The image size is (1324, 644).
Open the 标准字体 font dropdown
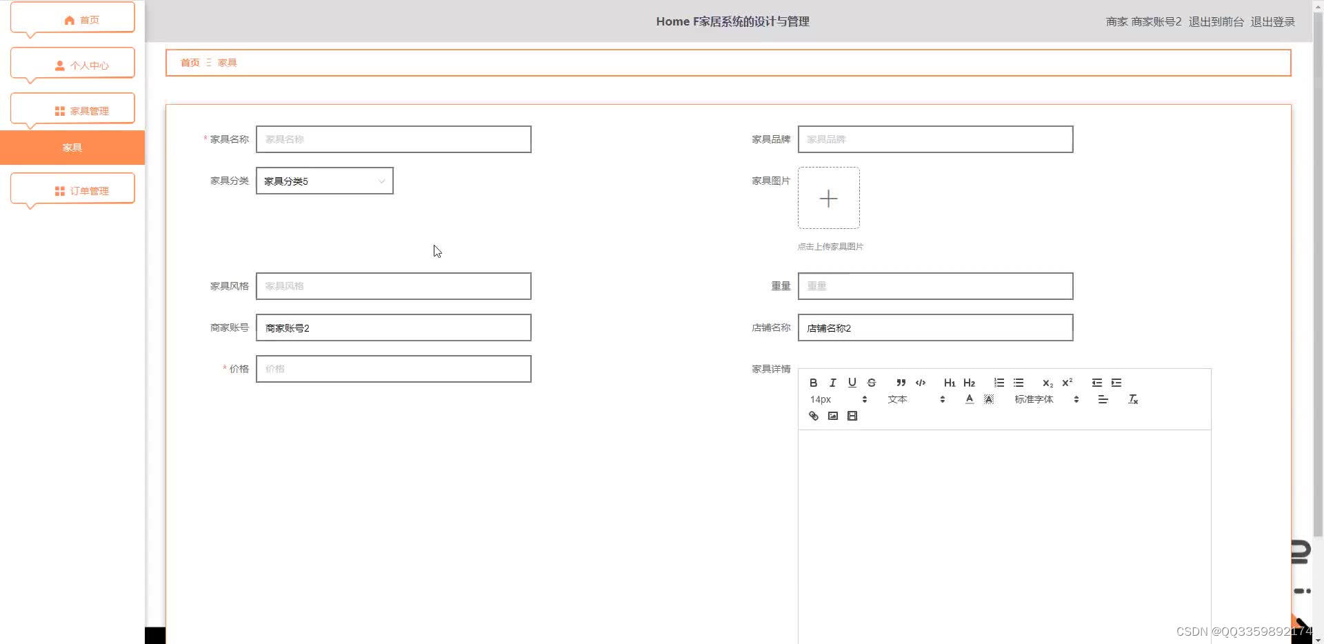[x=1046, y=399]
